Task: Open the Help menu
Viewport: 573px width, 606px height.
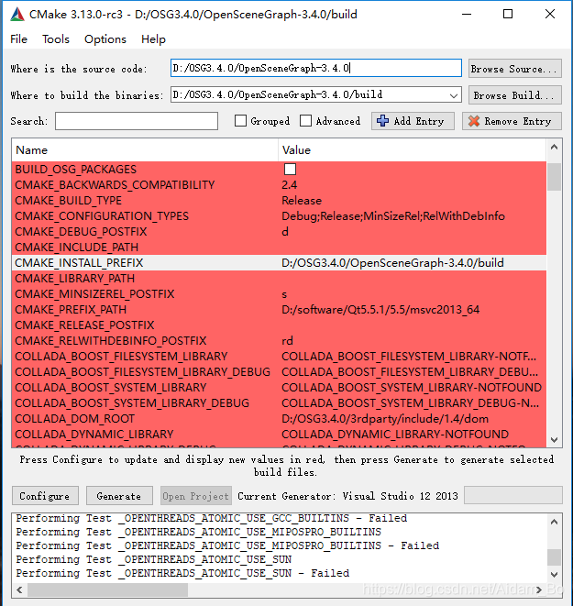Action: point(153,39)
